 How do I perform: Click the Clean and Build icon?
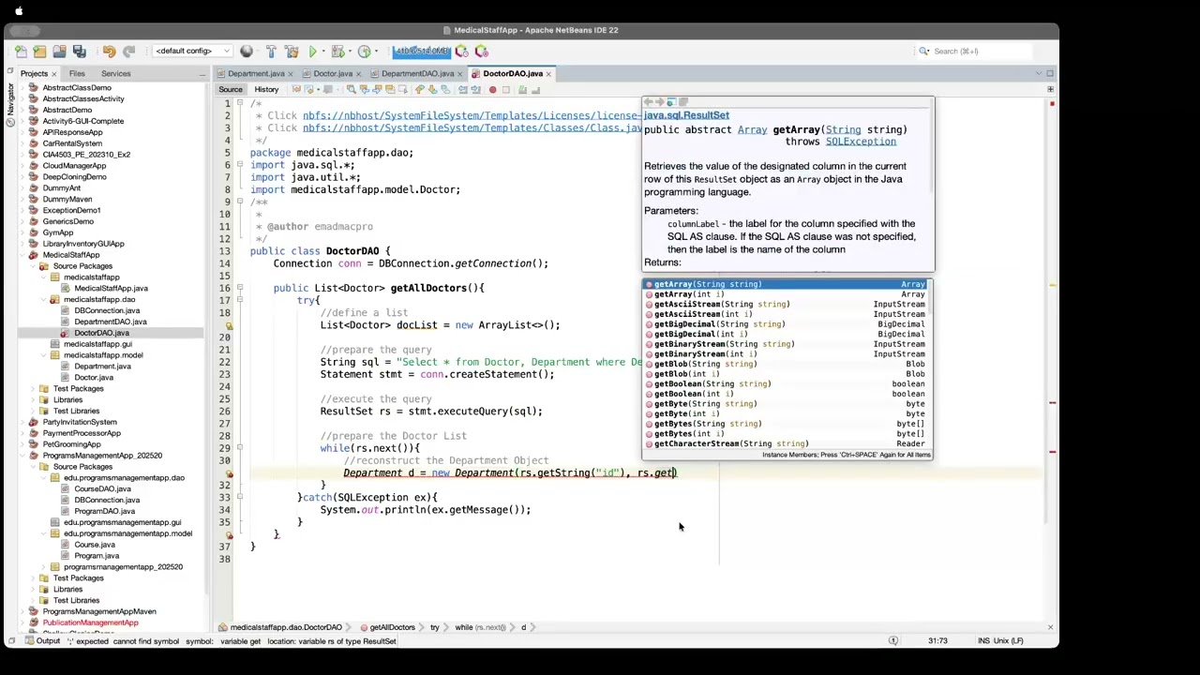tap(292, 52)
